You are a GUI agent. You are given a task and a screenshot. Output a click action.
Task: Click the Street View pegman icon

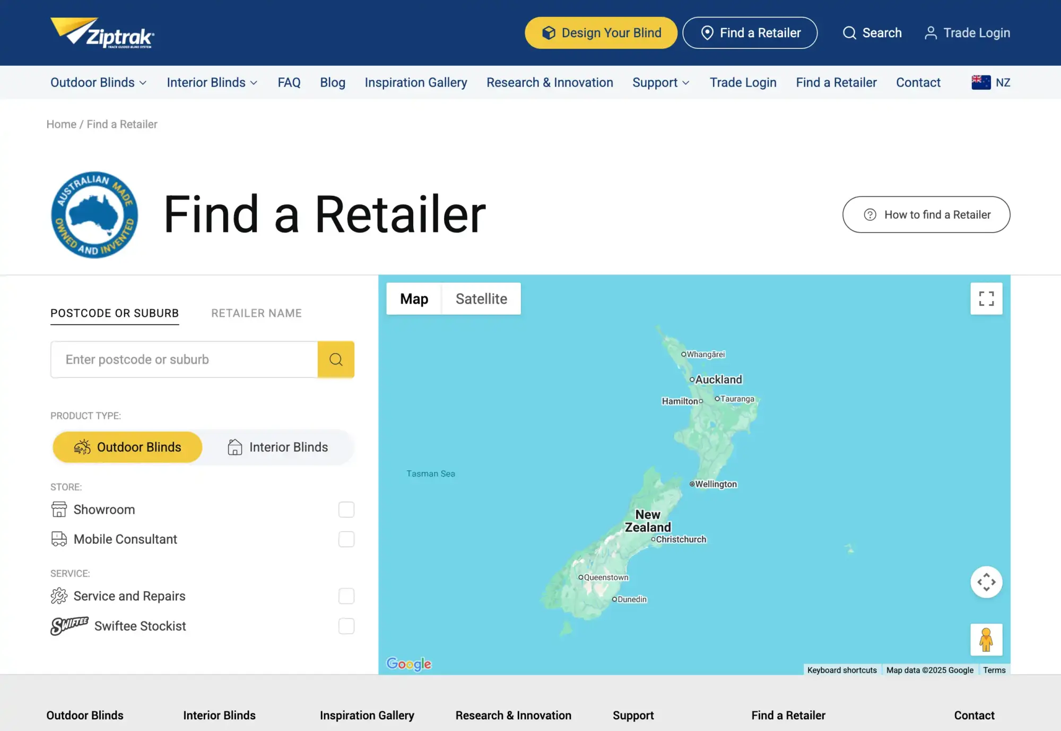coord(986,639)
